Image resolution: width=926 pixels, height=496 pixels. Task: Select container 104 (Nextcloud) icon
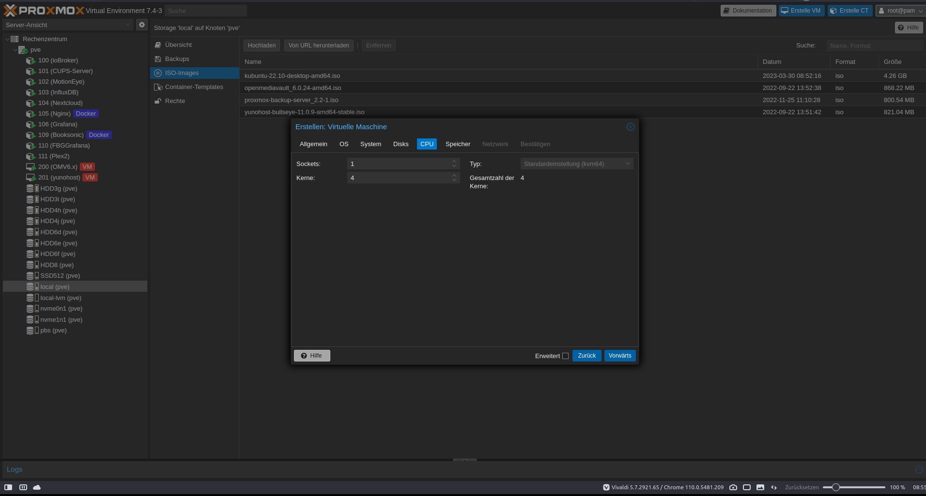pyautogui.click(x=31, y=103)
